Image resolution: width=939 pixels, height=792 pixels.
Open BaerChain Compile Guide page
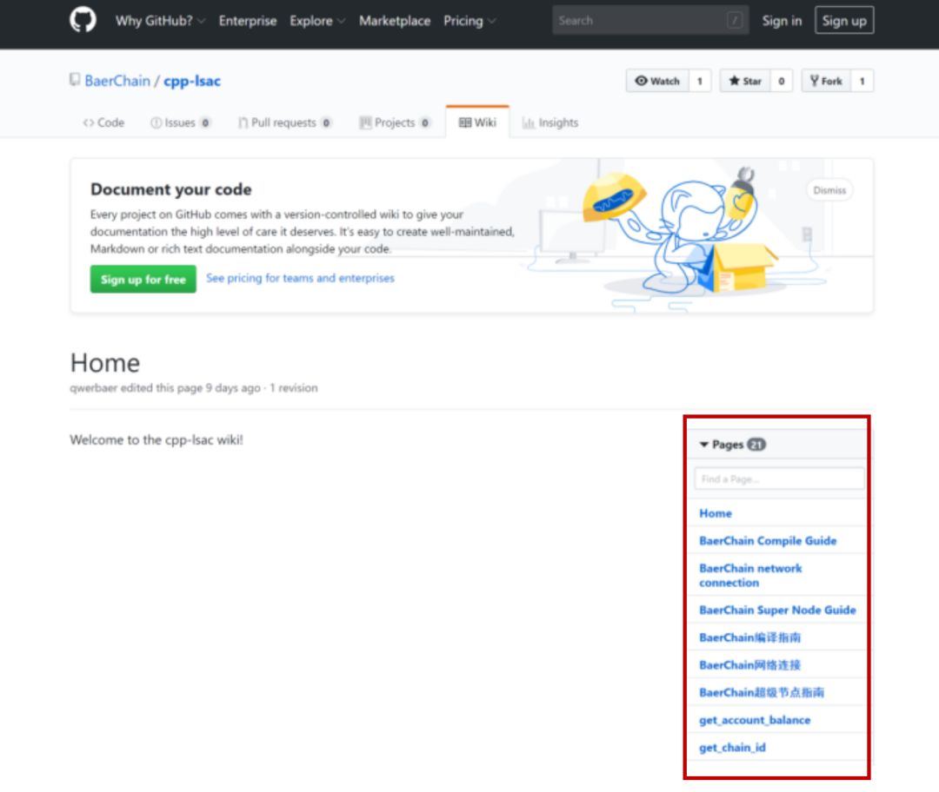pos(768,541)
